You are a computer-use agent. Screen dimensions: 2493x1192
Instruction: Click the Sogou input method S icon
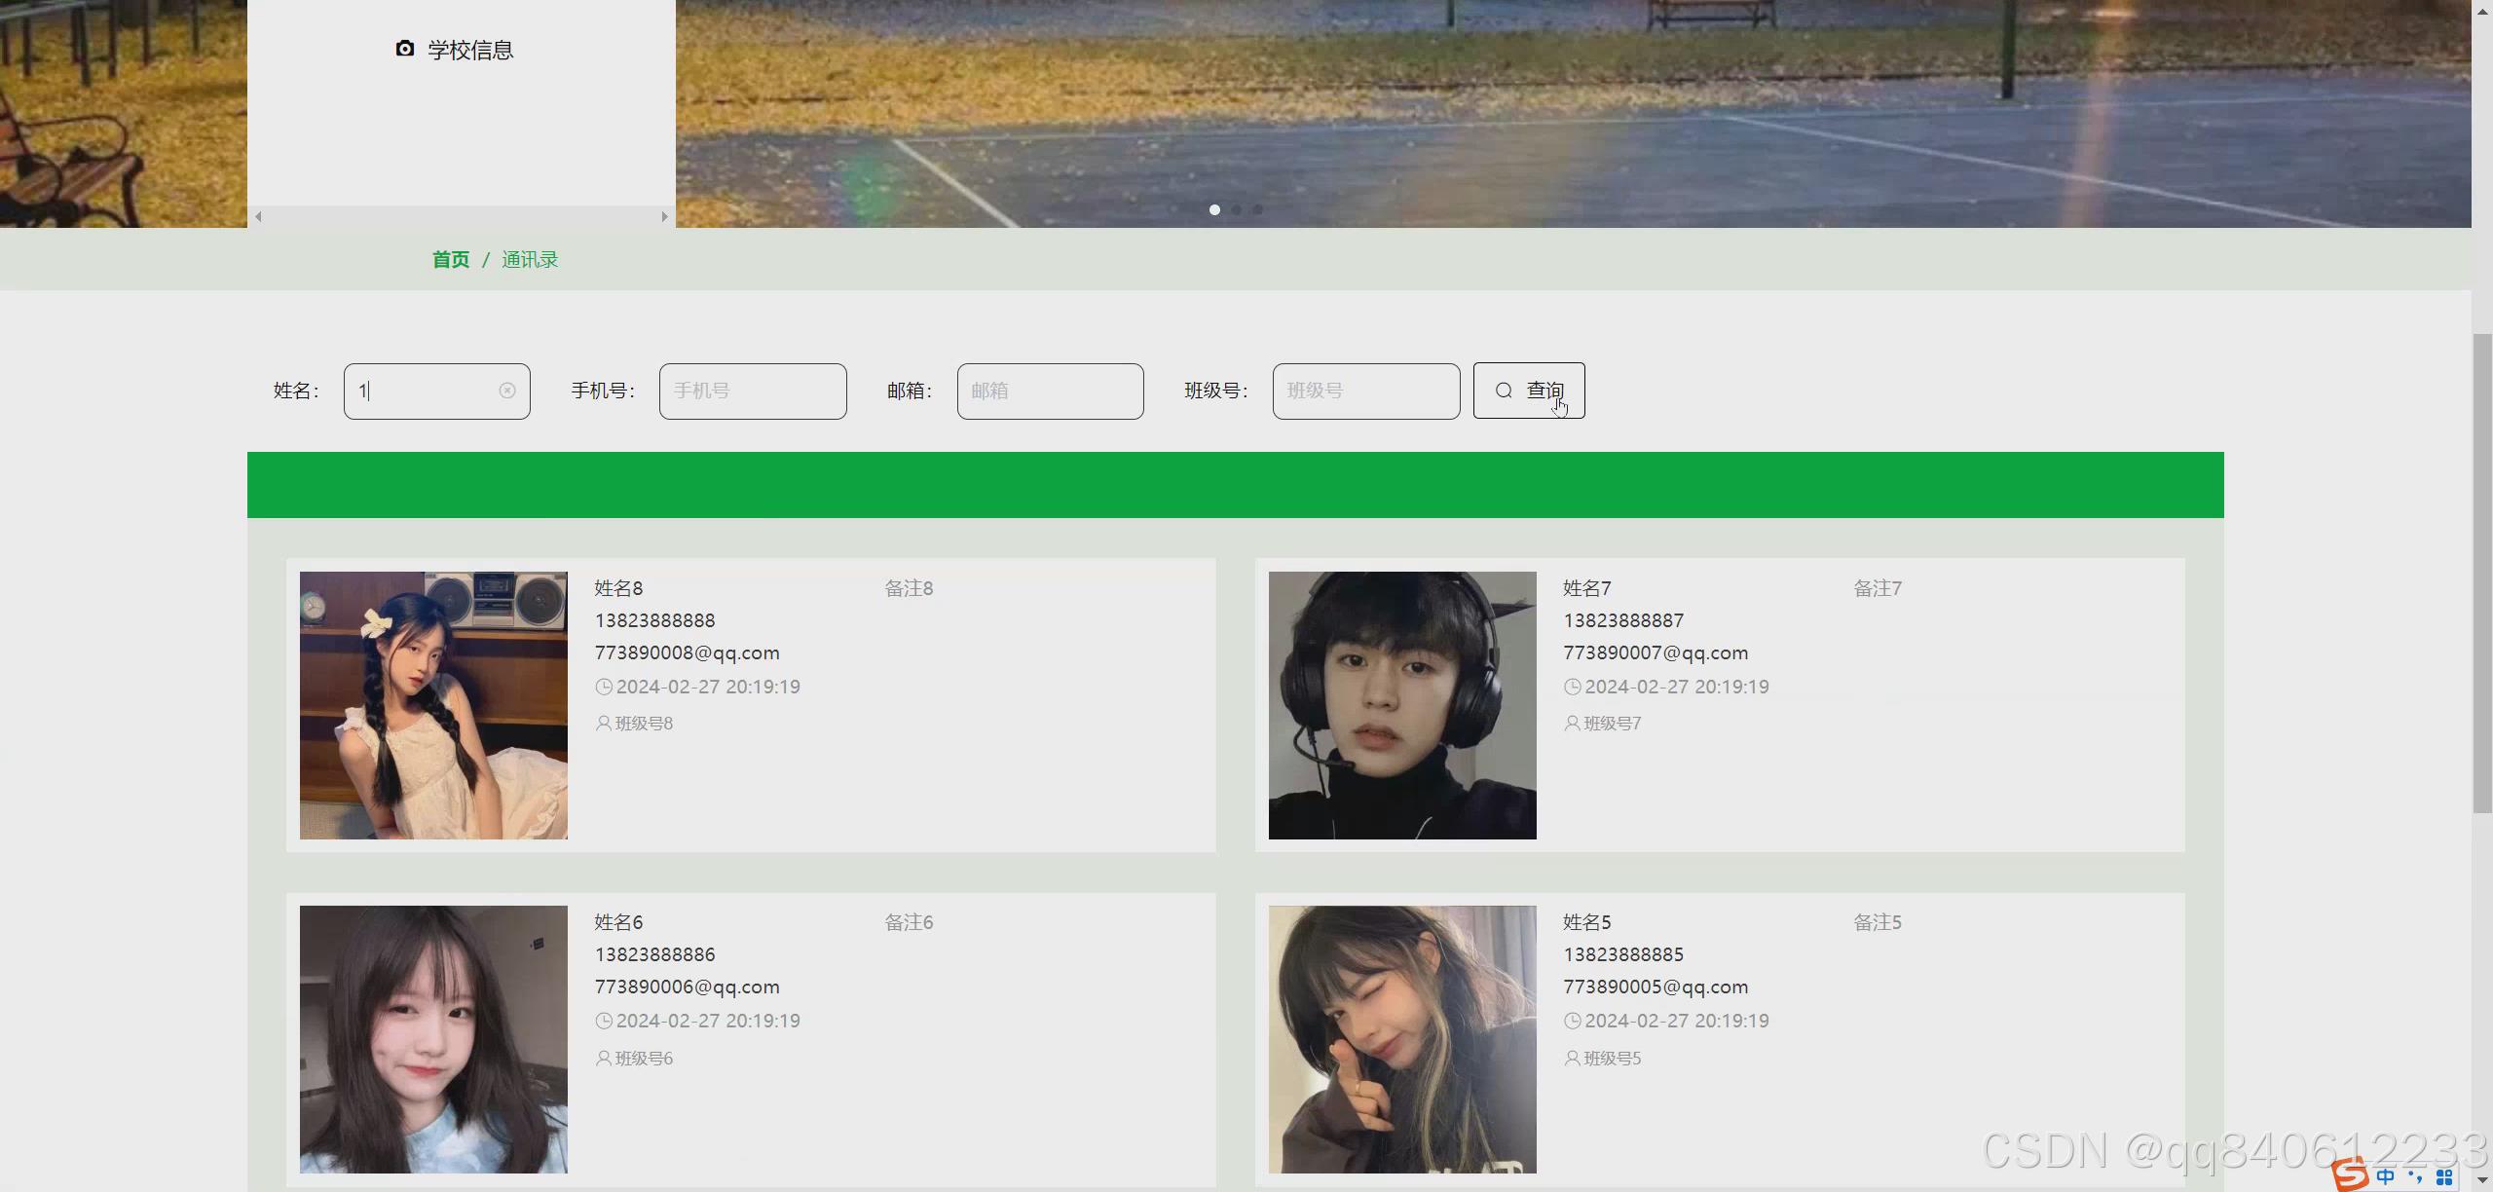pyautogui.click(x=2350, y=1175)
